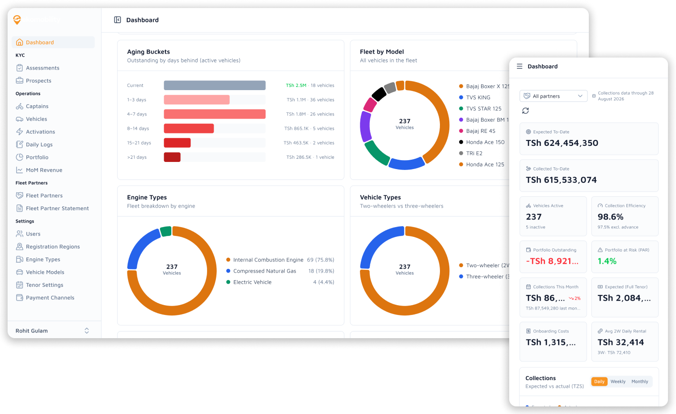The height and width of the screenshot is (414, 676).
Task: Click the Current aging bucket bar
Action: [x=215, y=85]
